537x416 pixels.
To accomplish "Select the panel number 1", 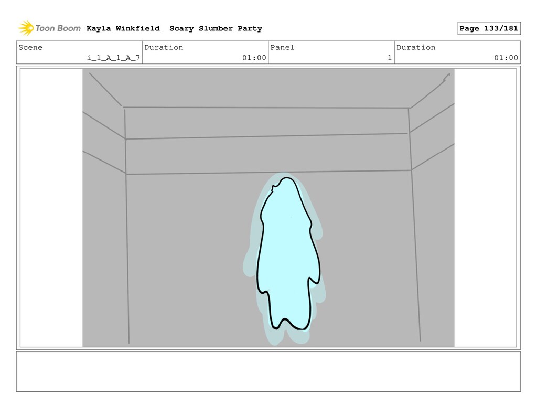I will tap(390, 58).
